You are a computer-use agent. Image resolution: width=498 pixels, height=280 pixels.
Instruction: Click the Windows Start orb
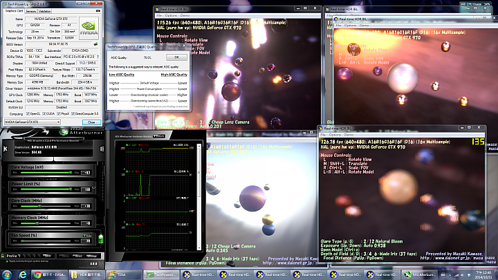coord(7,274)
